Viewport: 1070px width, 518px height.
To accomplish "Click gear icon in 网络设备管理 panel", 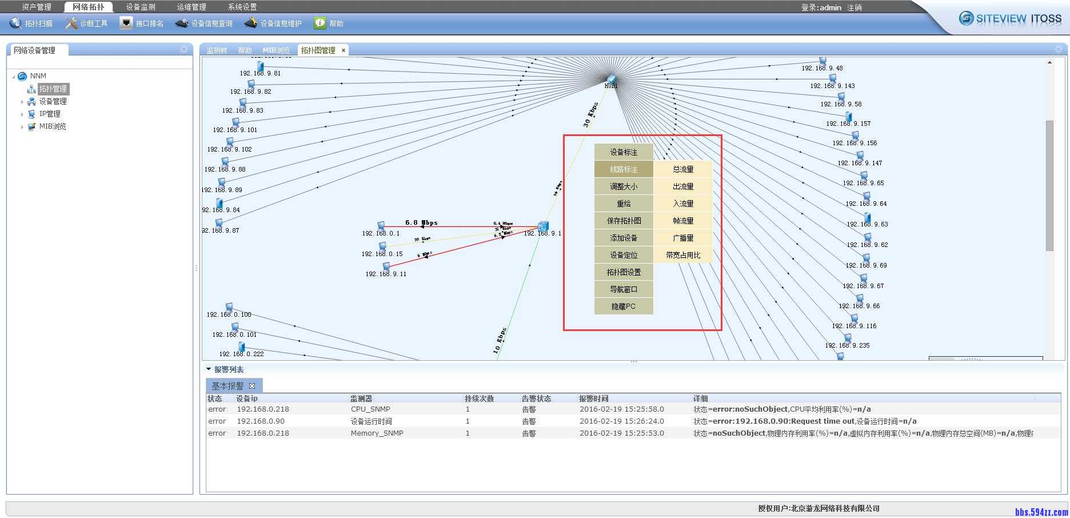I will [183, 50].
